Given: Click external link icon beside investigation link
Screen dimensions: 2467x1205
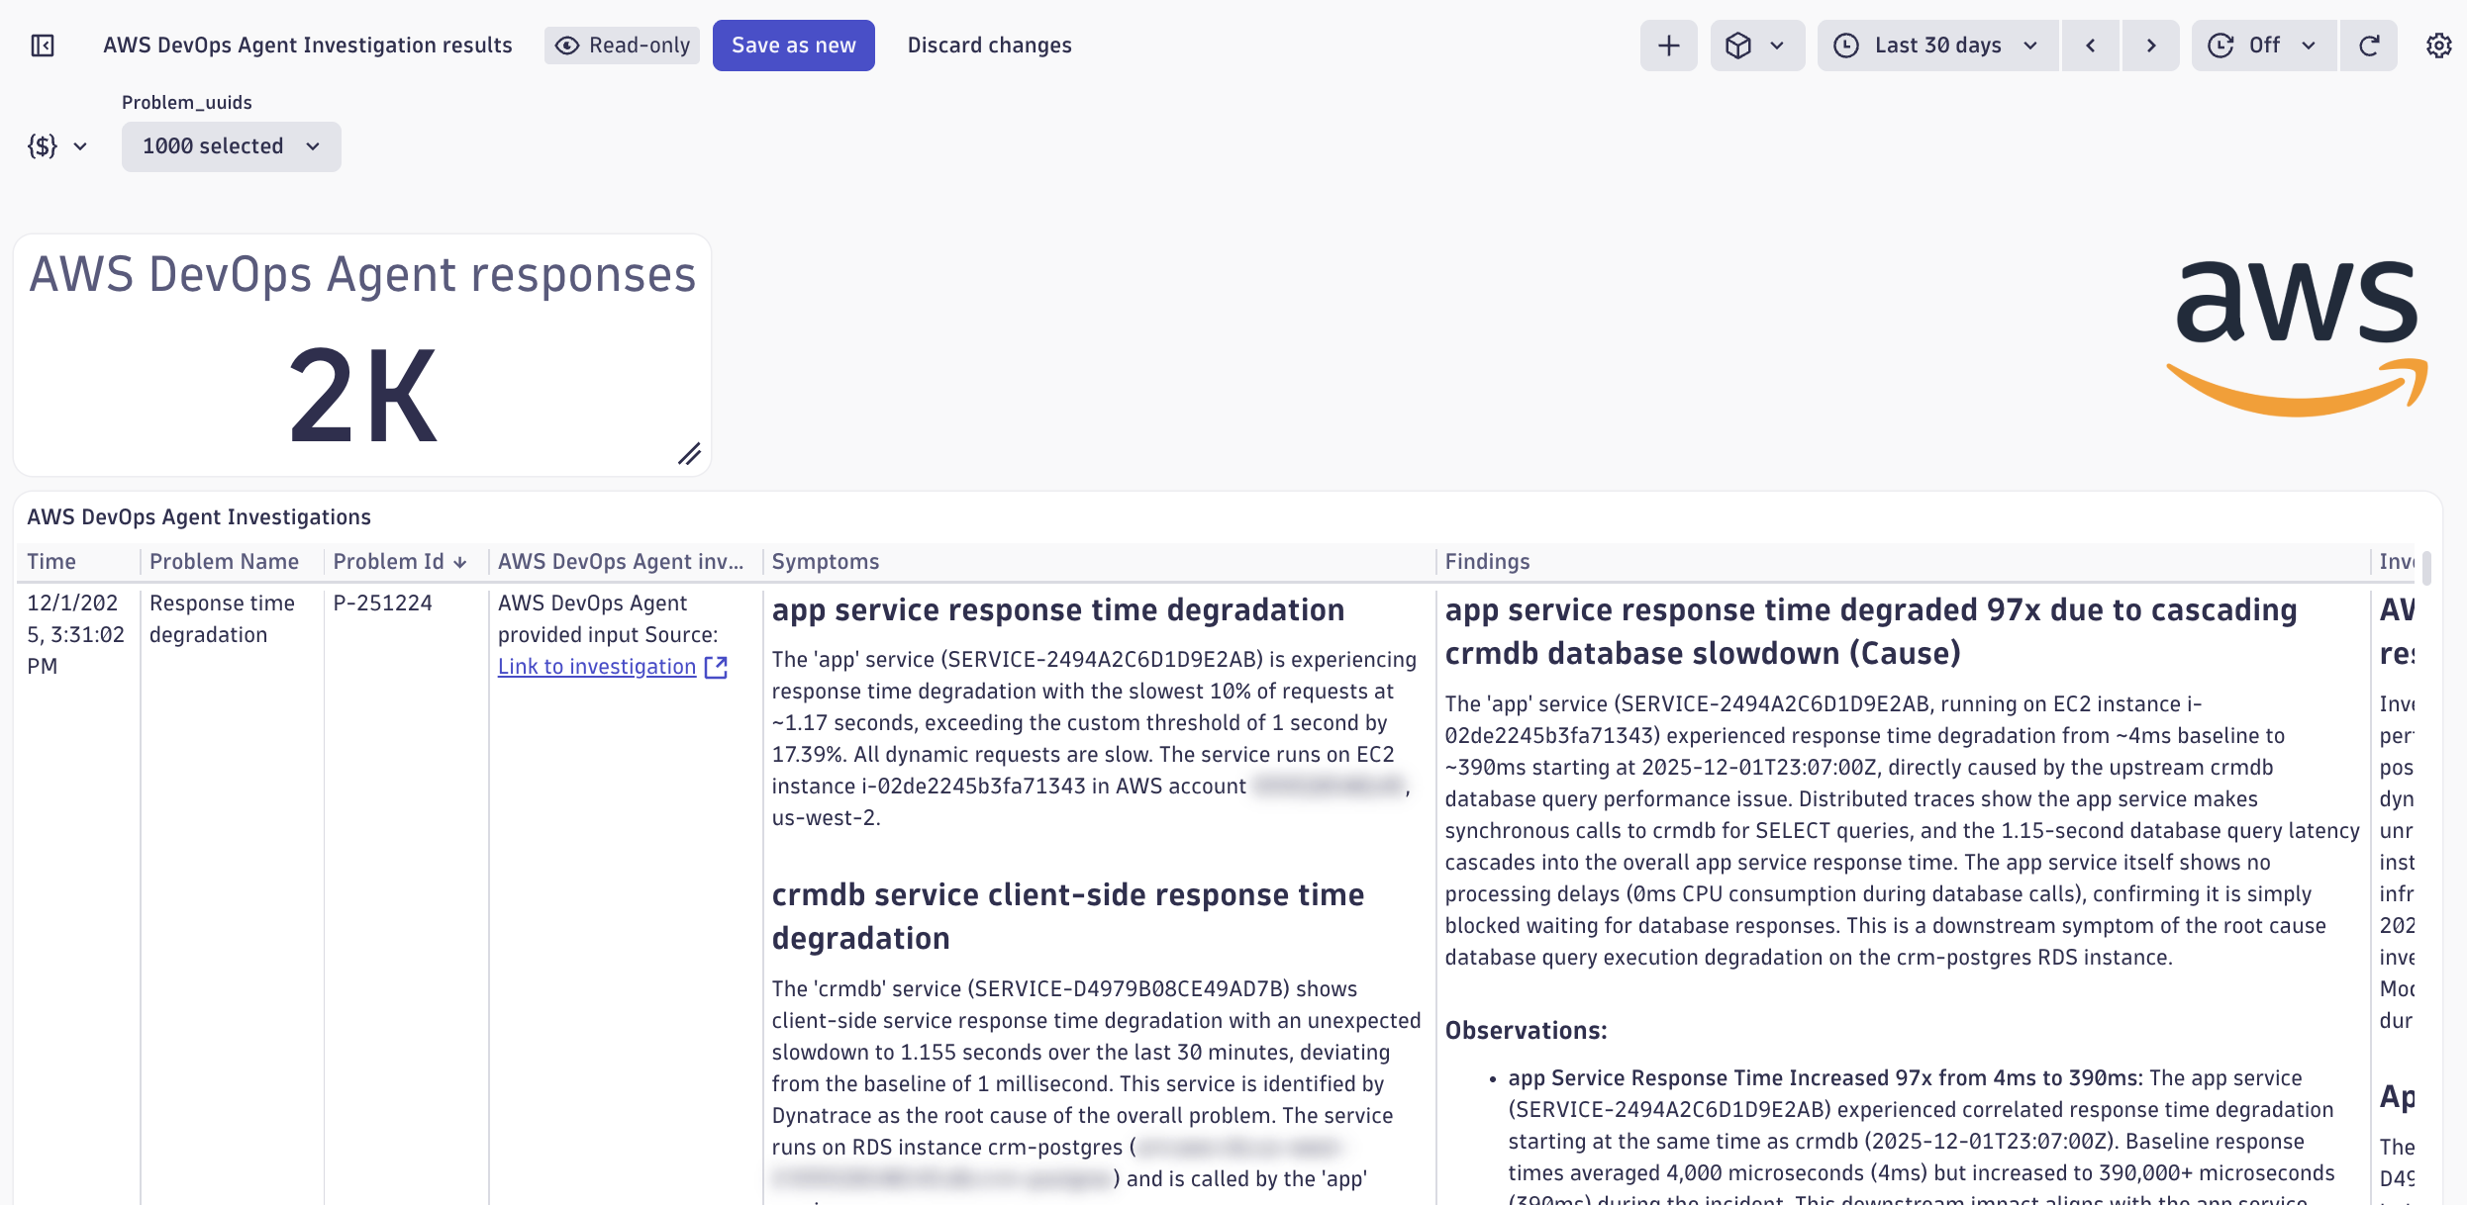Looking at the screenshot, I should [x=716, y=668].
